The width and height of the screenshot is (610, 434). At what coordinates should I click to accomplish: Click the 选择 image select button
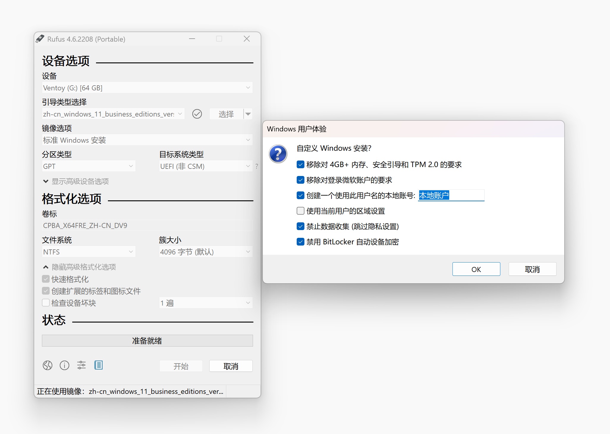(226, 114)
